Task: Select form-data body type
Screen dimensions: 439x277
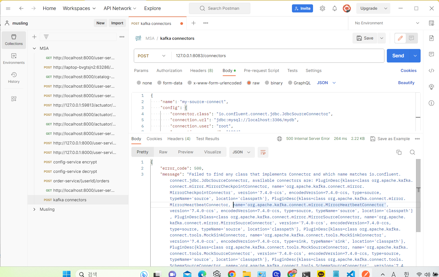Action: pos(159,83)
